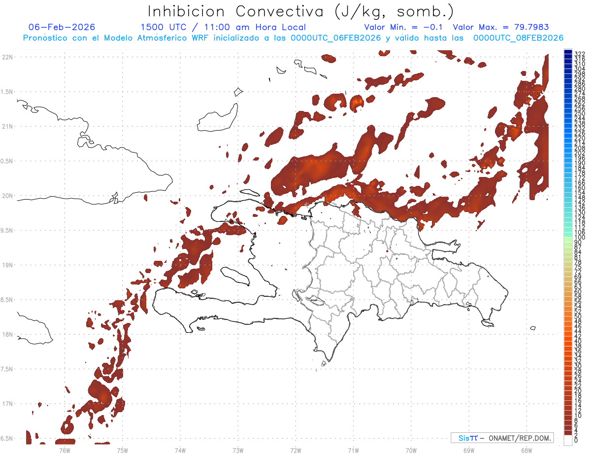591x457 pixels.
Task: Click the "ONAMET/REP.DOM." credit box
Action: [x=502, y=438]
